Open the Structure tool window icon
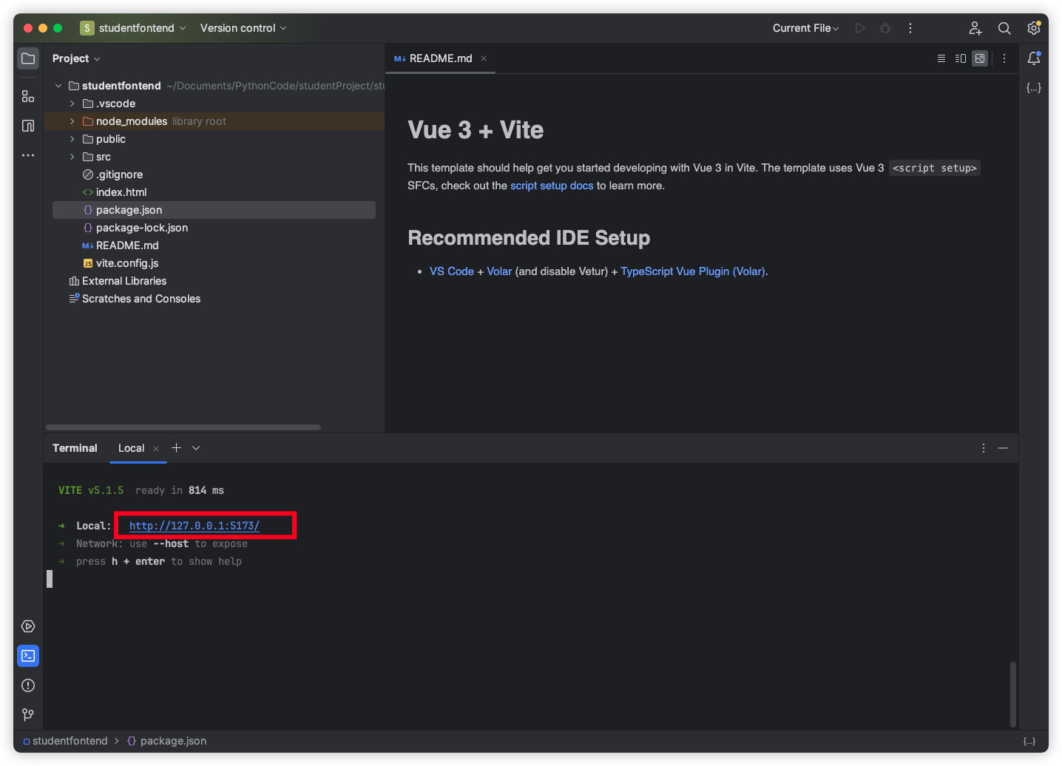The height and width of the screenshot is (766, 1062). (x=28, y=97)
